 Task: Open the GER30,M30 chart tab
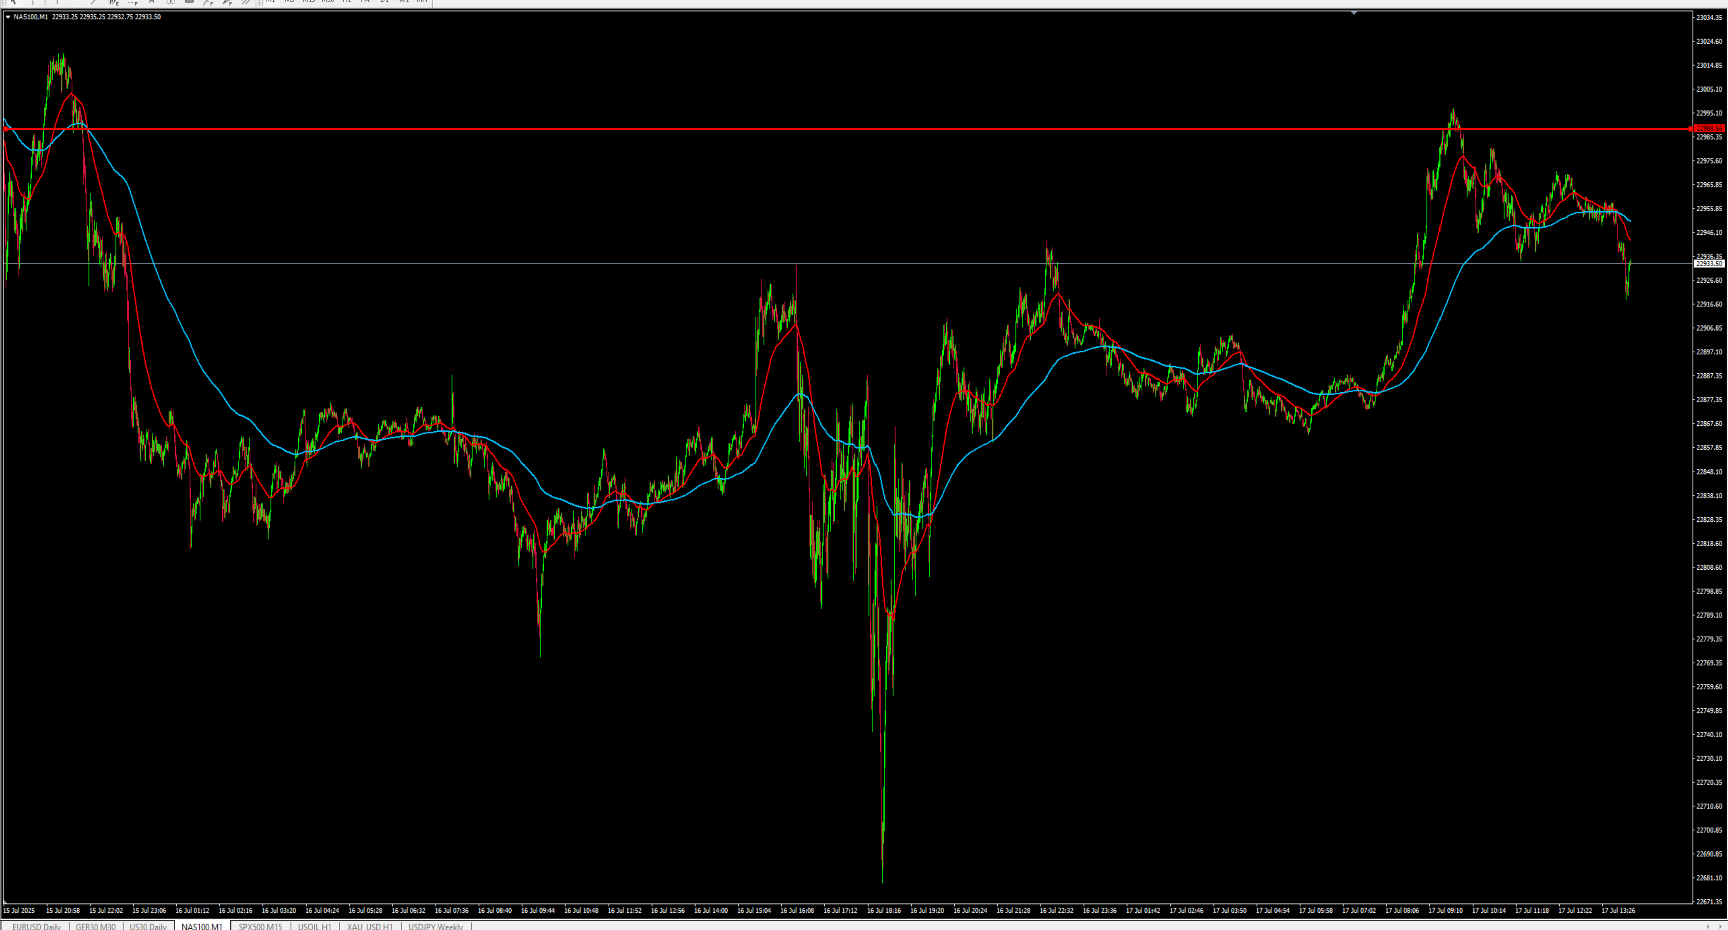95,926
